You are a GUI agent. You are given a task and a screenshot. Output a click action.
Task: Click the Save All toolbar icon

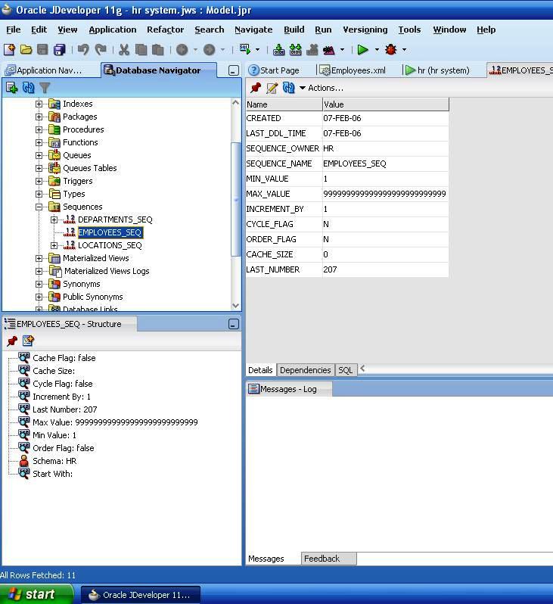[x=59, y=50]
